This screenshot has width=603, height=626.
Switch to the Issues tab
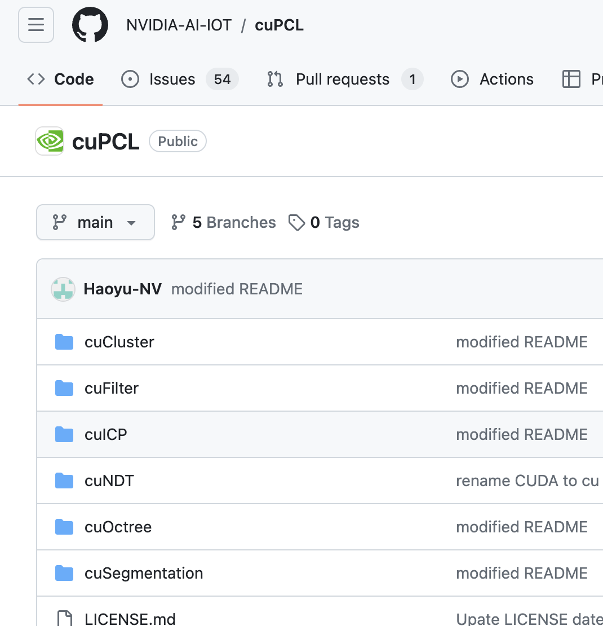click(172, 79)
